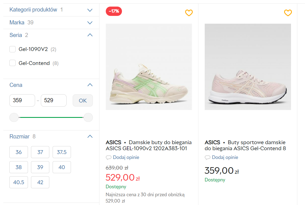Image resolution: width=305 pixels, height=205 pixels.
Task: Click the -17% discount badge
Action: pyautogui.click(x=114, y=11)
